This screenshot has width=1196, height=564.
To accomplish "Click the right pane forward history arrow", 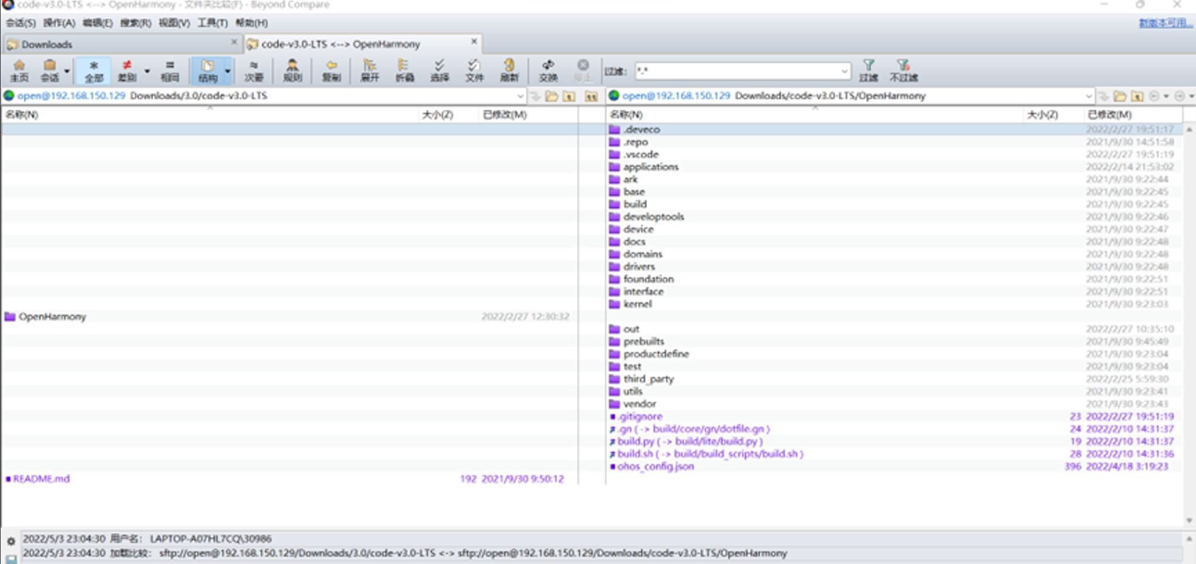I will click(x=1180, y=96).
